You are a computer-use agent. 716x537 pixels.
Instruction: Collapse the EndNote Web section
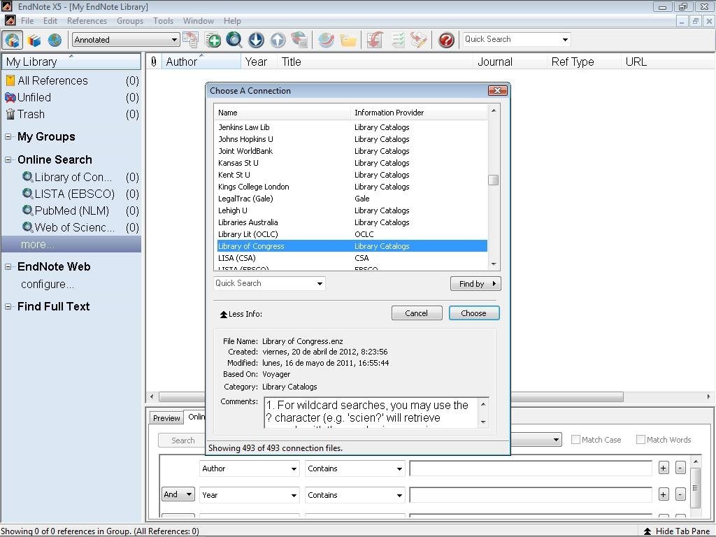8,266
